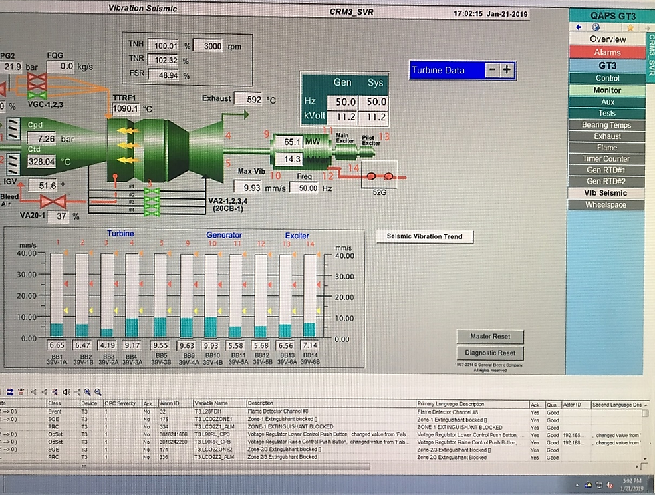Sort alarms by Class column header
Viewport: 655px width, 495px height.
[x=63, y=403]
